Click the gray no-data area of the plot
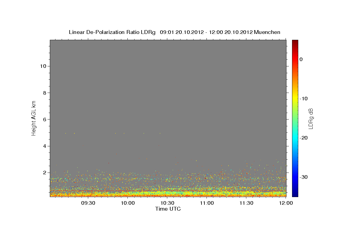This screenshot has height=236, width=354. 168,88
